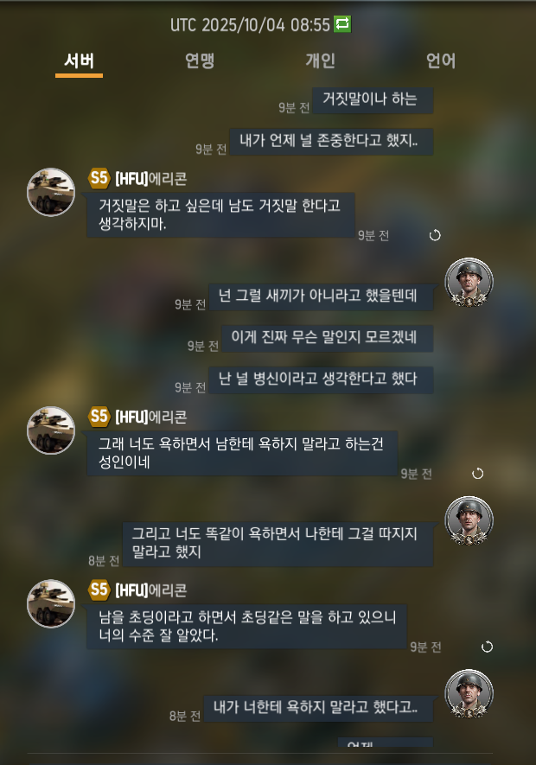Select the 이게 진짜 무슨 말인지 모르겠네 bubble
Screen dimensions: 536x765
coord(327,338)
